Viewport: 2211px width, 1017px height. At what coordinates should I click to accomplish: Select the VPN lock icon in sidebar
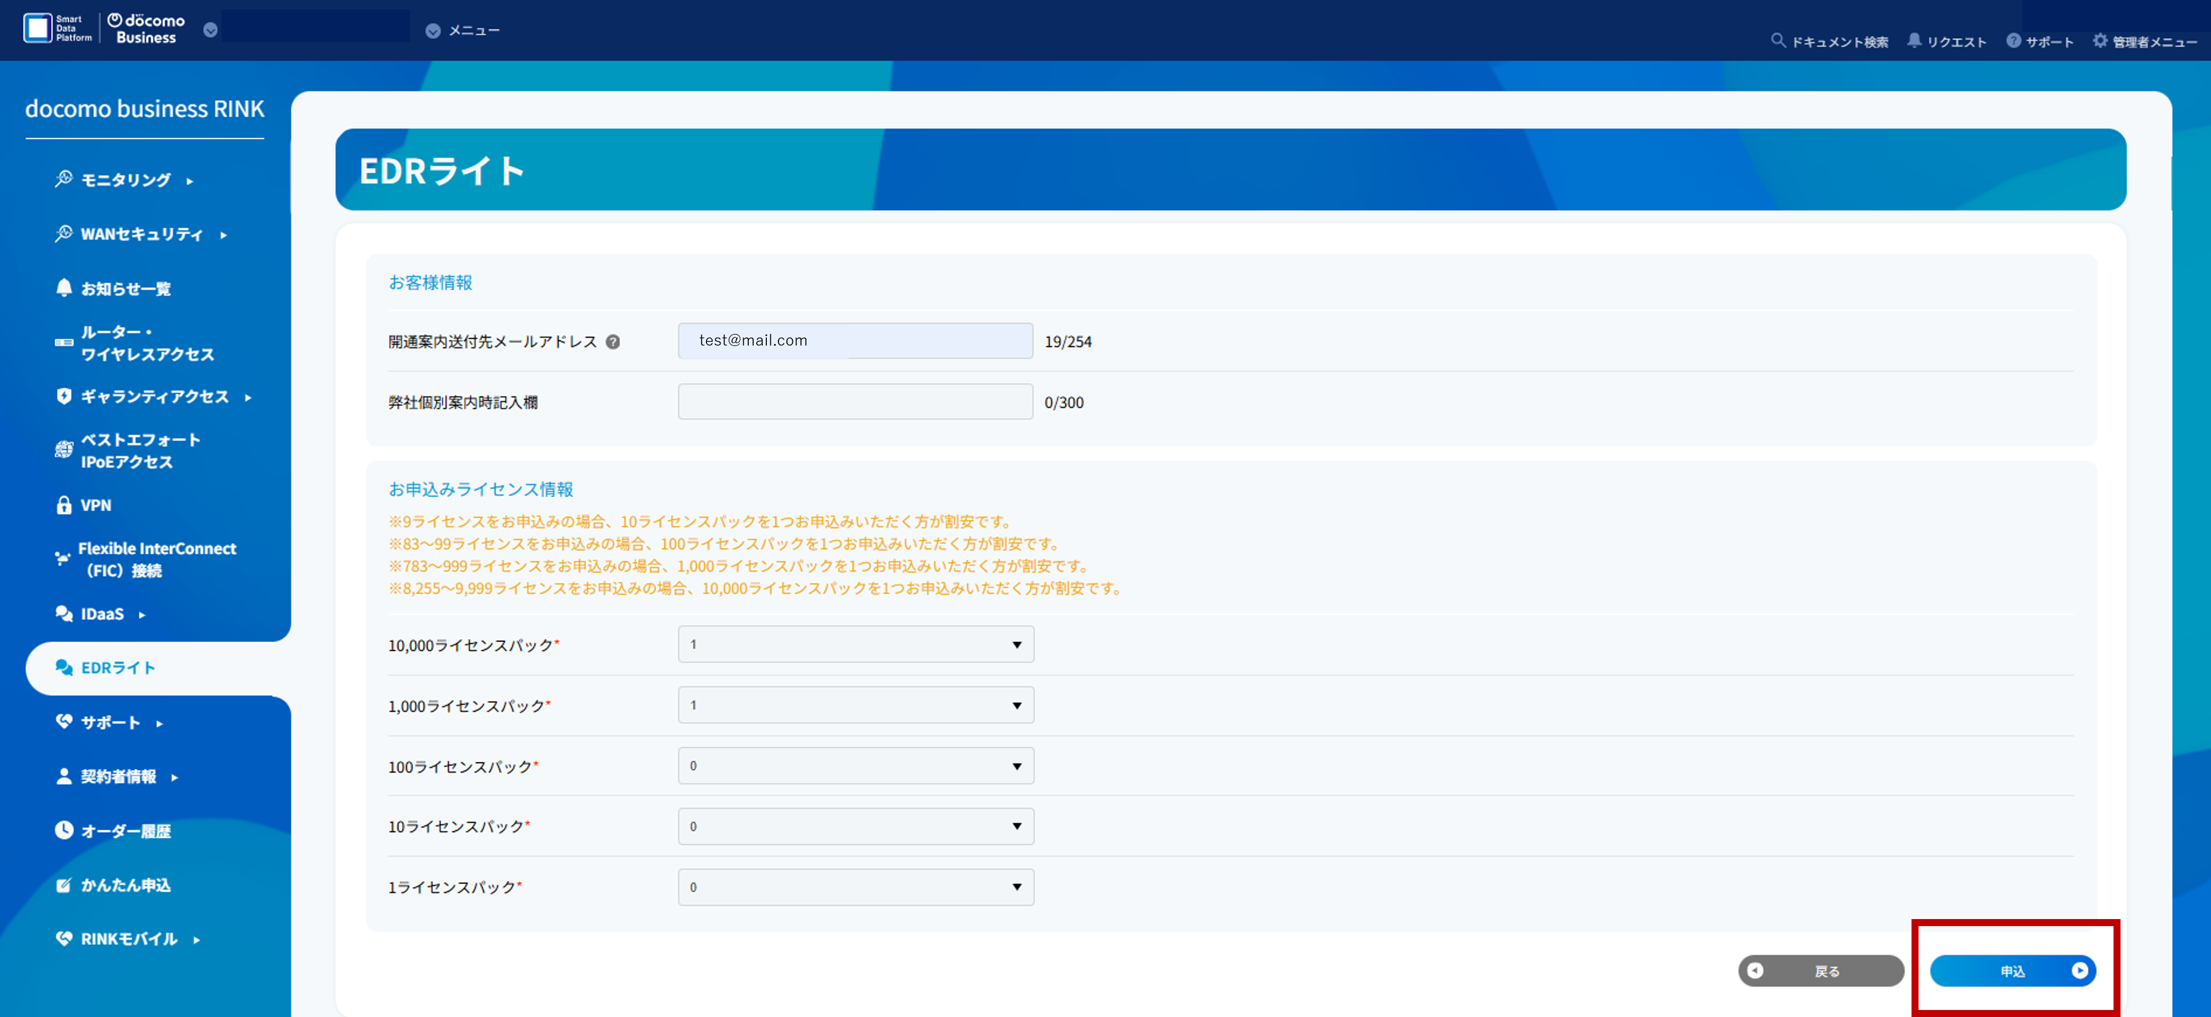click(64, 505)
